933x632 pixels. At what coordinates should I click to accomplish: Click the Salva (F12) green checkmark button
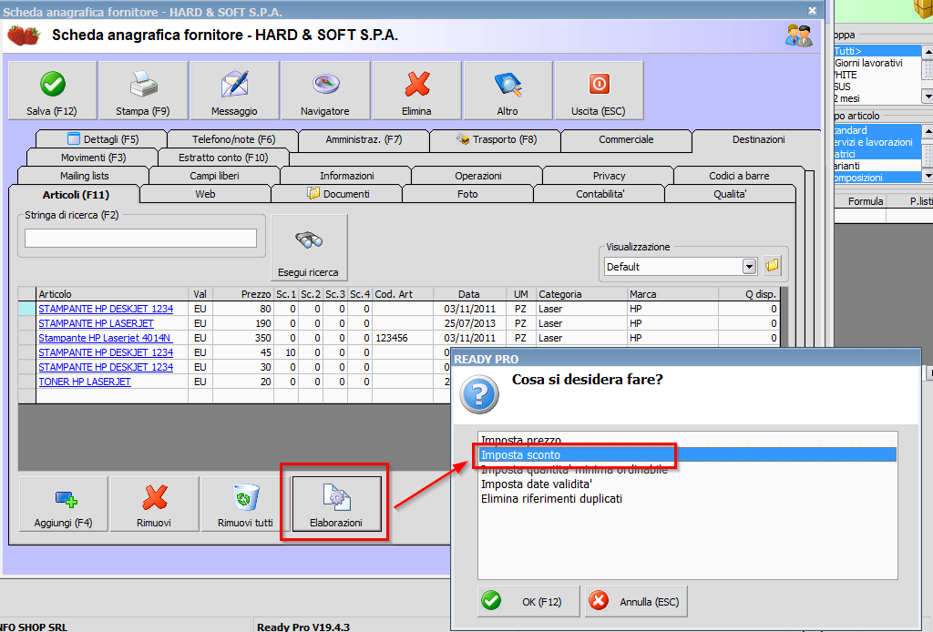pyautogui.click(x=52, y=90)
